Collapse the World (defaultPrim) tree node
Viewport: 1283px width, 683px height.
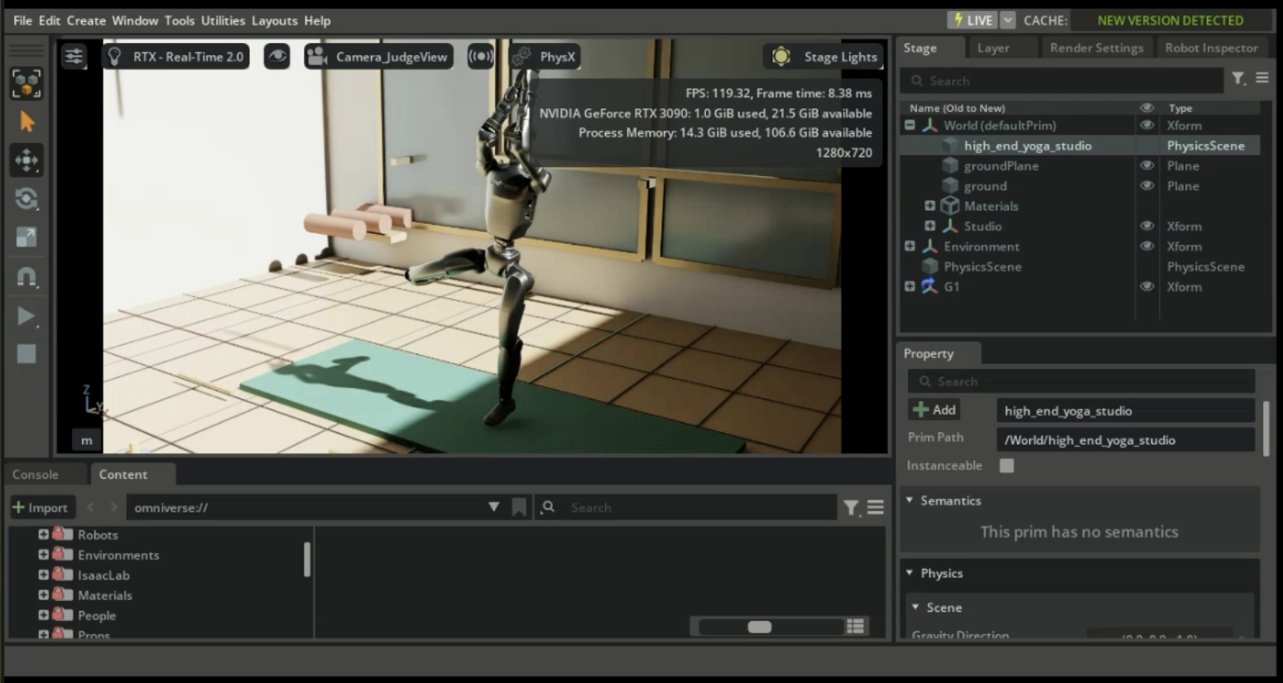pyautogui.click(x=910, y=126)
